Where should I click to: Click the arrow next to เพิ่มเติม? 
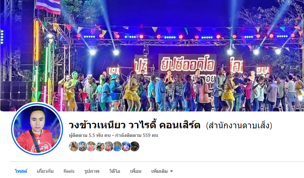(171, 171)
